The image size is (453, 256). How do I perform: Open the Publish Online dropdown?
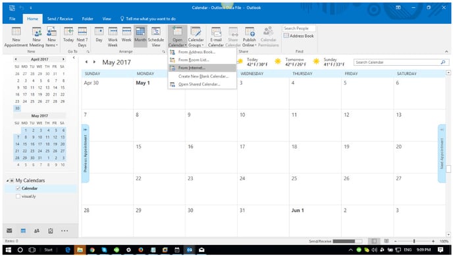[250, 37]
